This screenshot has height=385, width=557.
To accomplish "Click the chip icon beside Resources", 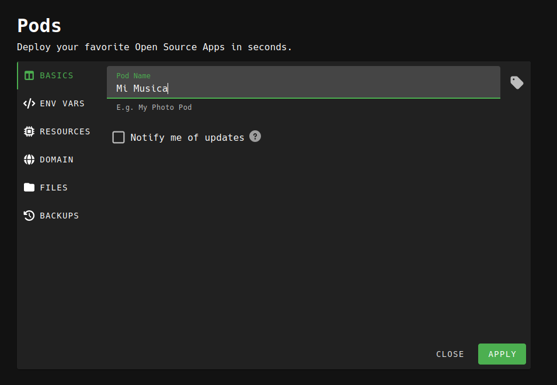I will [x=29, y=131].
